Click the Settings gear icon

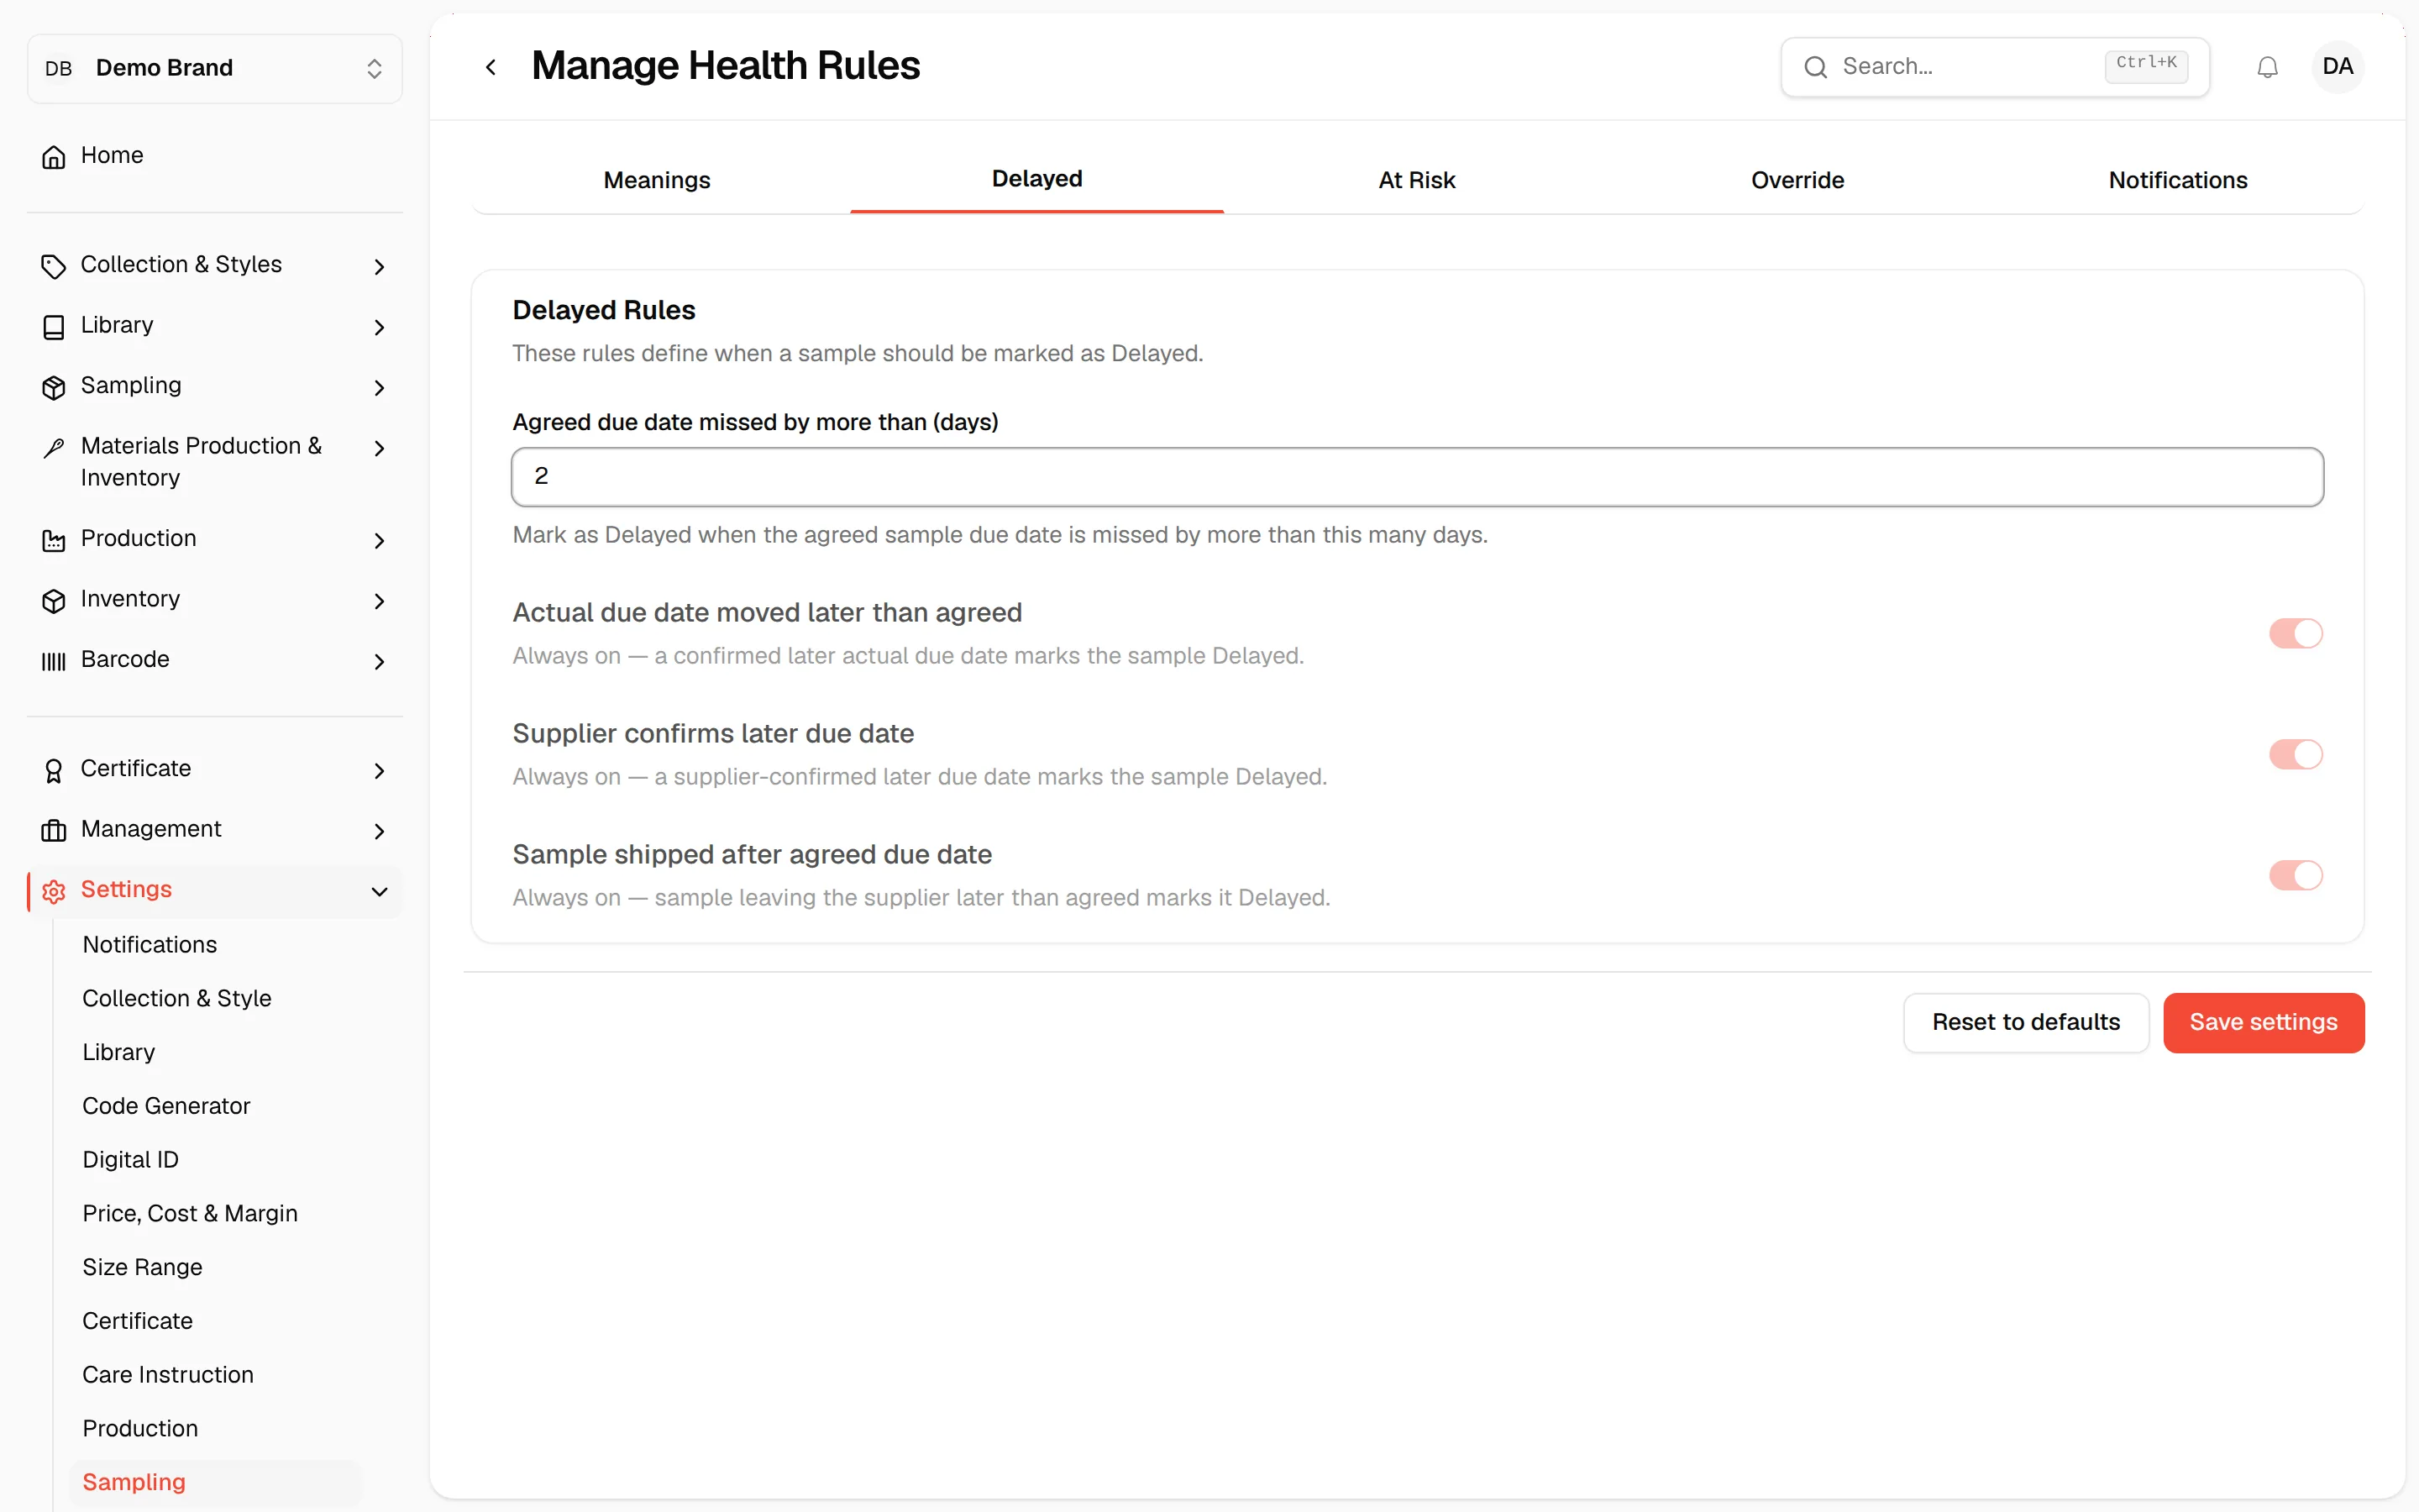pyautogui.click(x=54, y=891)
